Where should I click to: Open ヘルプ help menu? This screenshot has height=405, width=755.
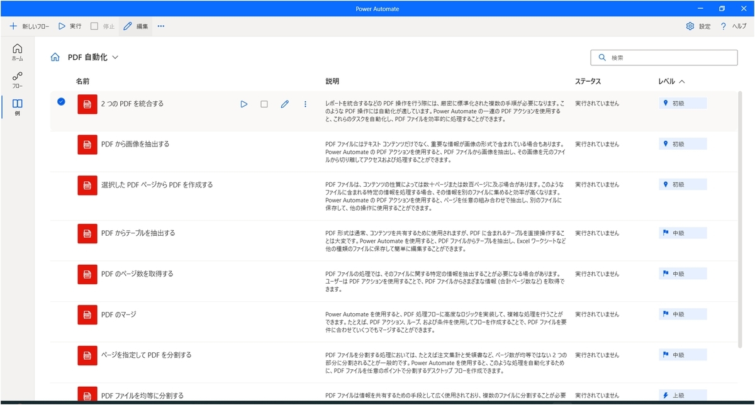coord(734,26)
